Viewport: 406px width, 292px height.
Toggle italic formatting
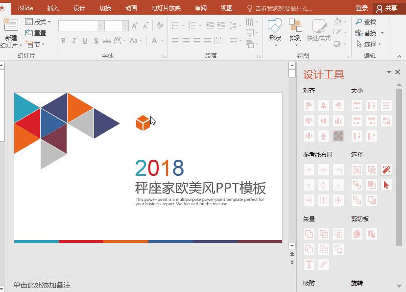(x=73, y=41)
